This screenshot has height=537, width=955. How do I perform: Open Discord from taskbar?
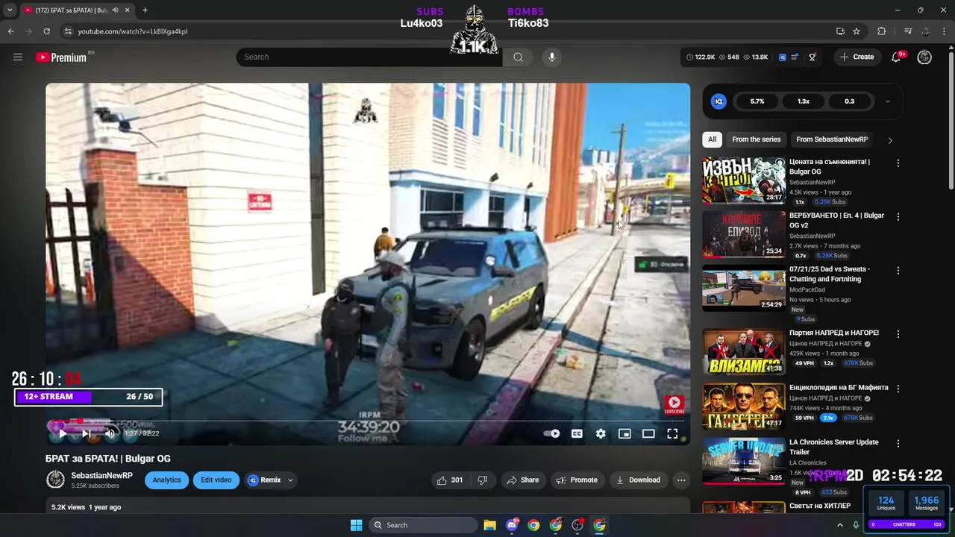tap(512, 525)
